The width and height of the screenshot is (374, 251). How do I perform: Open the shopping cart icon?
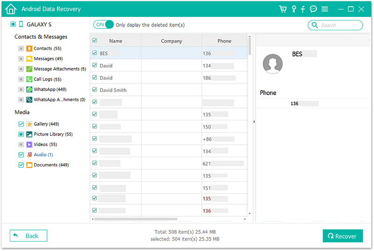pos(283,9)
